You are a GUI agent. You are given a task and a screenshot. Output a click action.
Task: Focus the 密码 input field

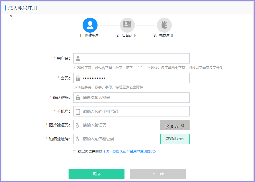[131, 78]
